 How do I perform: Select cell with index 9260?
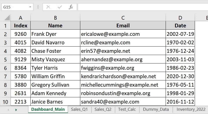tap(21, 34)
